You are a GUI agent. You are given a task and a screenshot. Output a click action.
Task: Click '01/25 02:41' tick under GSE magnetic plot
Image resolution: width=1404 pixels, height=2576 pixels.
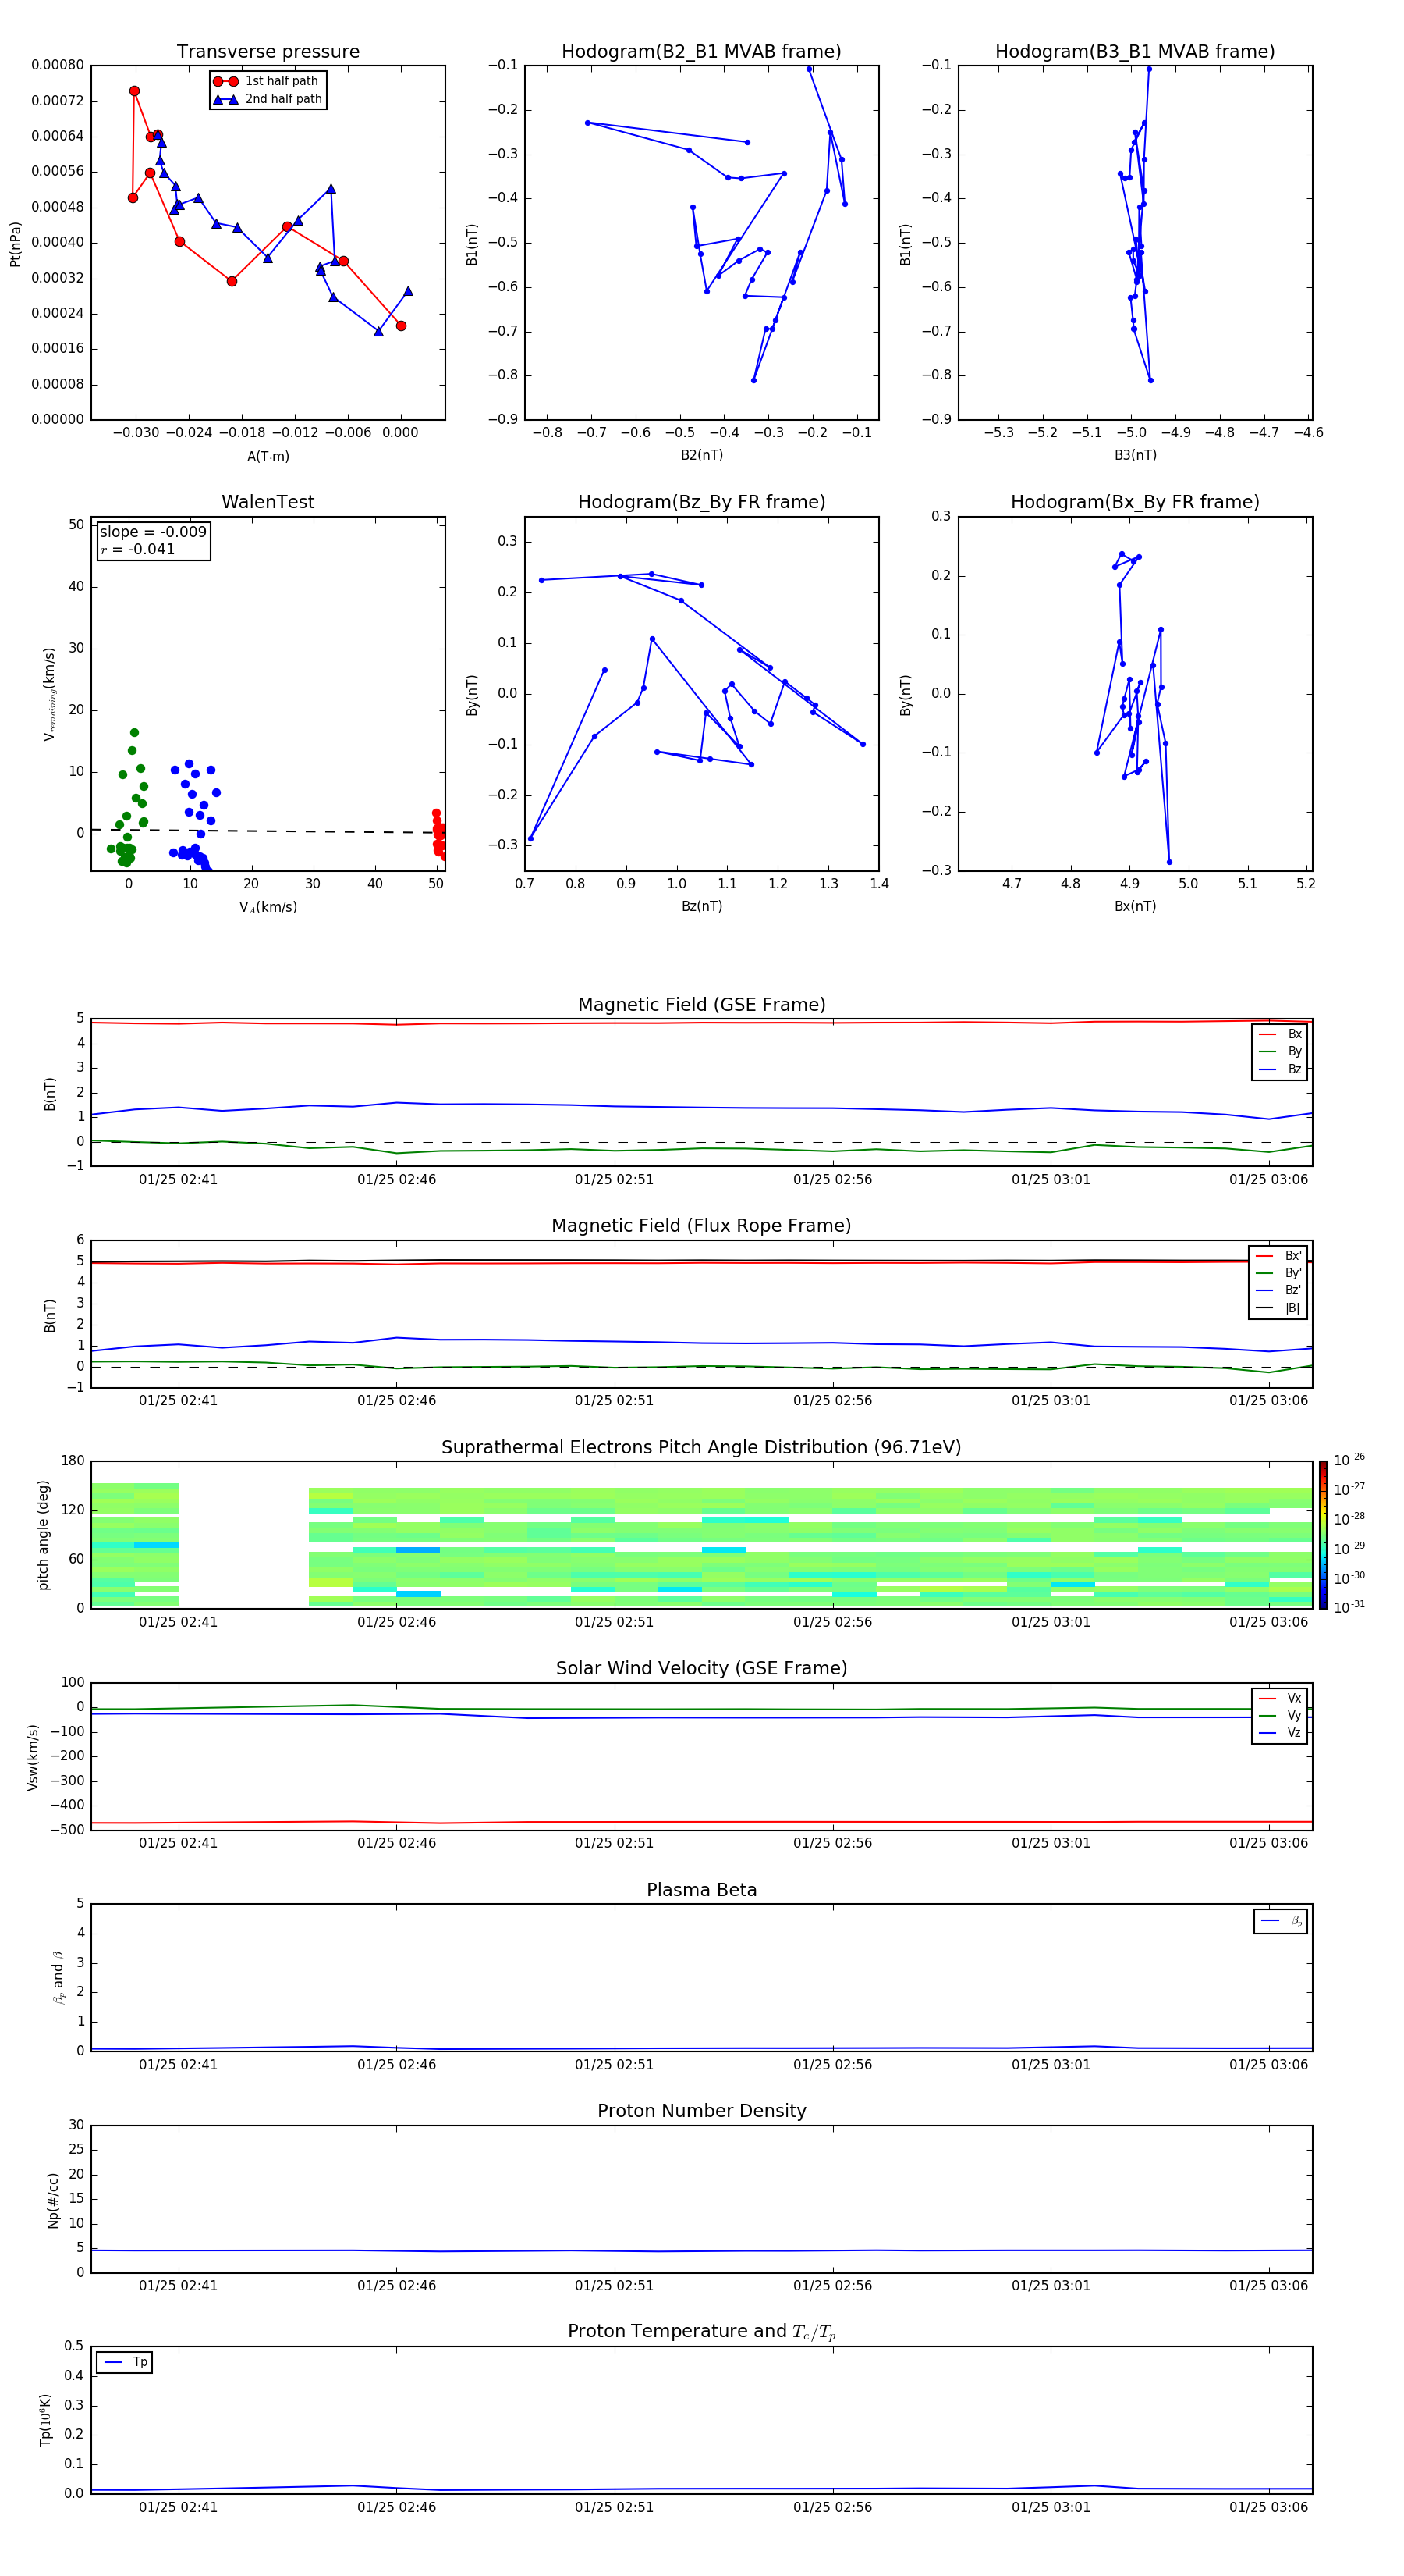(178, 1180)
